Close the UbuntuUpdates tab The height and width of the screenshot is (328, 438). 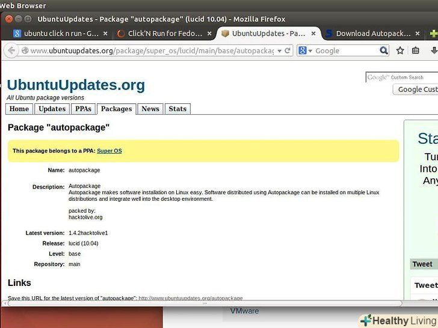[x=313, y=34]
